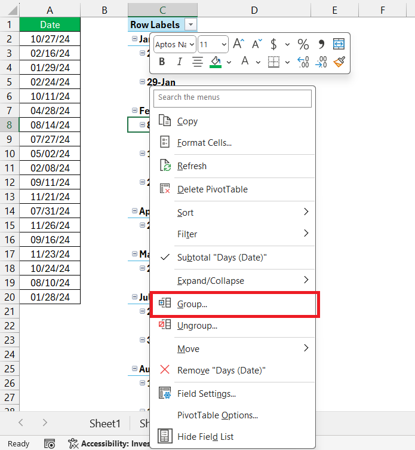Choose Remove "Days (Date)" entry
415x450 pixels.
tap(232, 370)
